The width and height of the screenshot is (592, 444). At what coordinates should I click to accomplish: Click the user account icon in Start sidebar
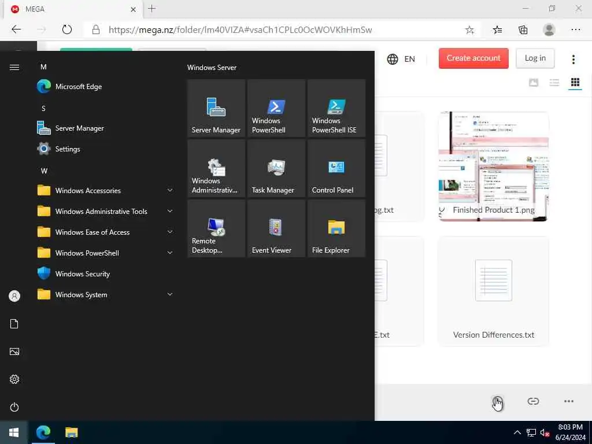tap(14, 296)
